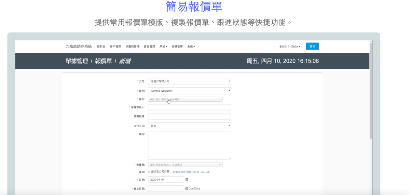Open the 供應商 supplier selector

coord(185,165)
